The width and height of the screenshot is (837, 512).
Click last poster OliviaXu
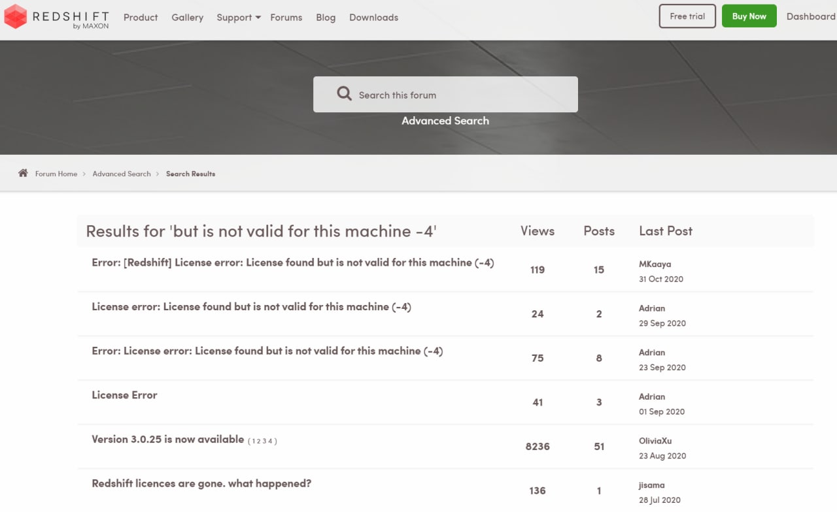pyautogui.click(x=655, y=441)
